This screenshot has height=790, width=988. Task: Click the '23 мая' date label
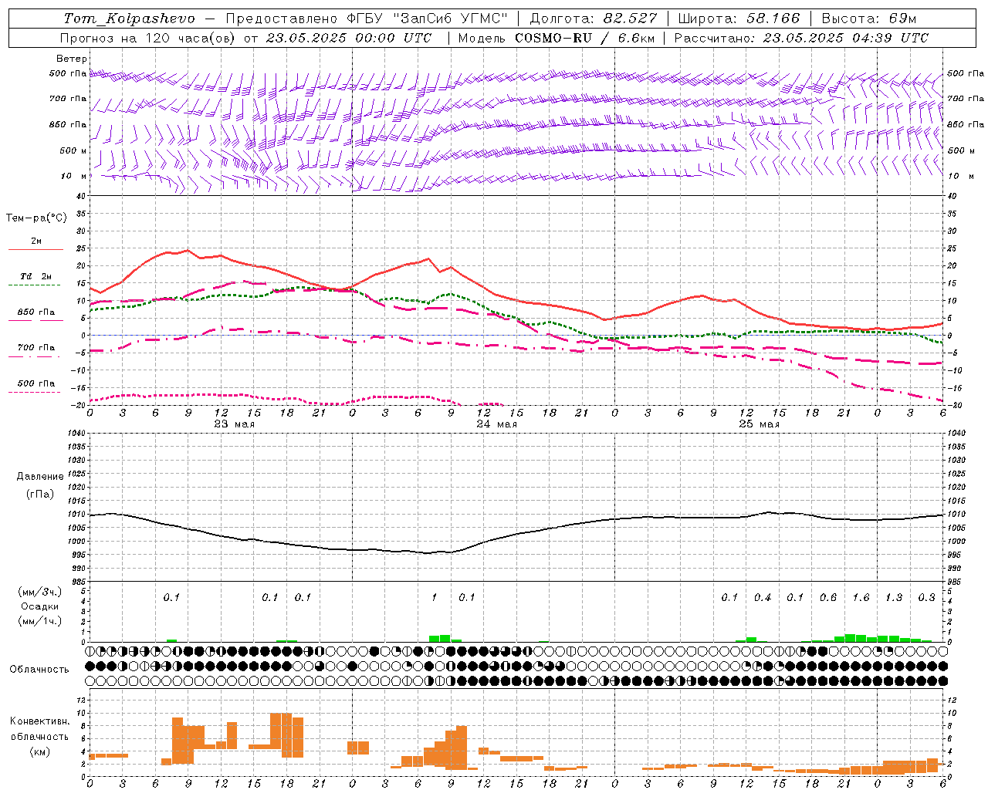click(234, 424)
